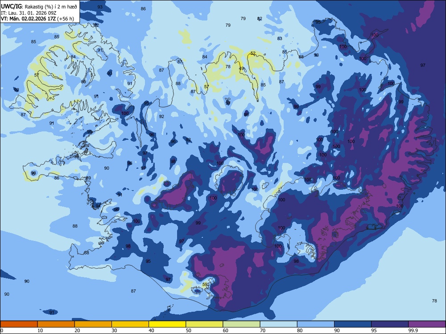This screenshot has height=334, width=446.
Task: Pick the dark blue 90–95 legend swatch
Action: [x=353, y=324]
